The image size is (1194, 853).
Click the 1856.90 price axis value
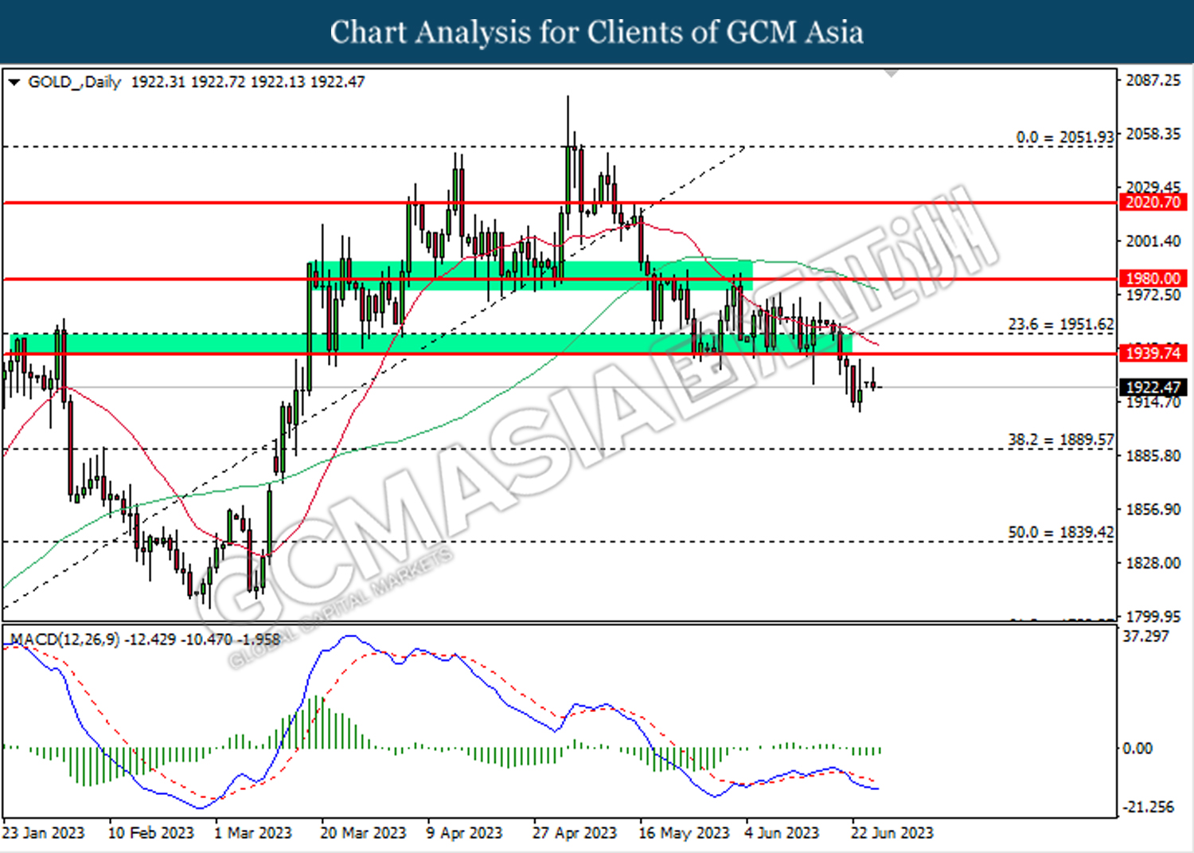click(1153, 509)
